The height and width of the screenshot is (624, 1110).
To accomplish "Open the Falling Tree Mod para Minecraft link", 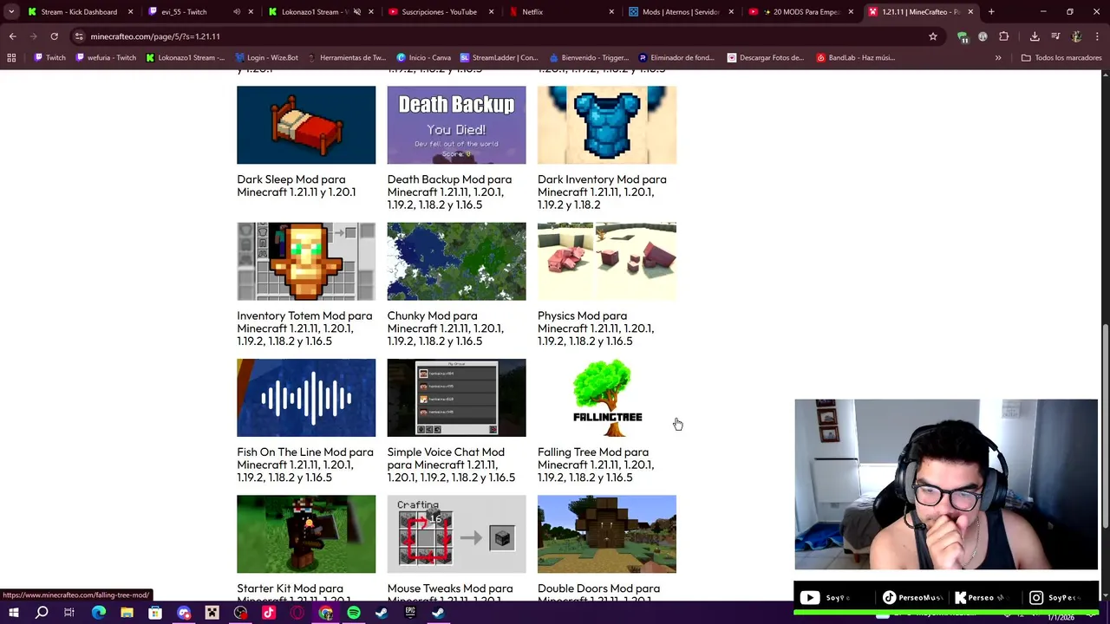I will (x=596, y=465).
